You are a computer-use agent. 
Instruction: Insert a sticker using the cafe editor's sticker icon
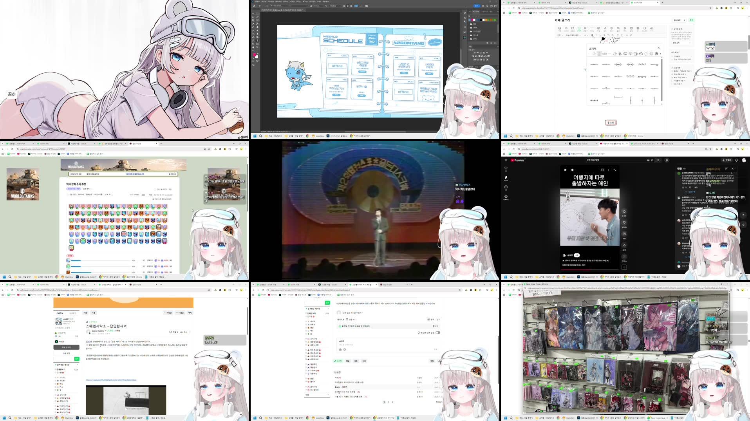tap(579, 29)
